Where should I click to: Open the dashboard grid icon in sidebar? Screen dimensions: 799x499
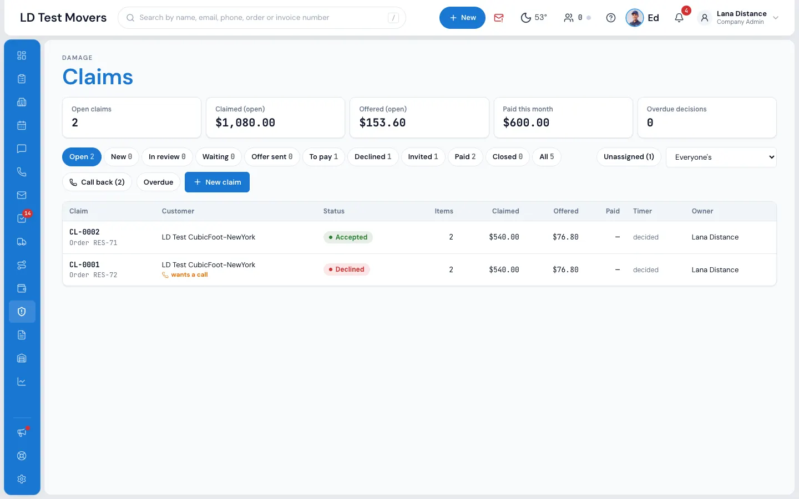(x=22, y=55)
